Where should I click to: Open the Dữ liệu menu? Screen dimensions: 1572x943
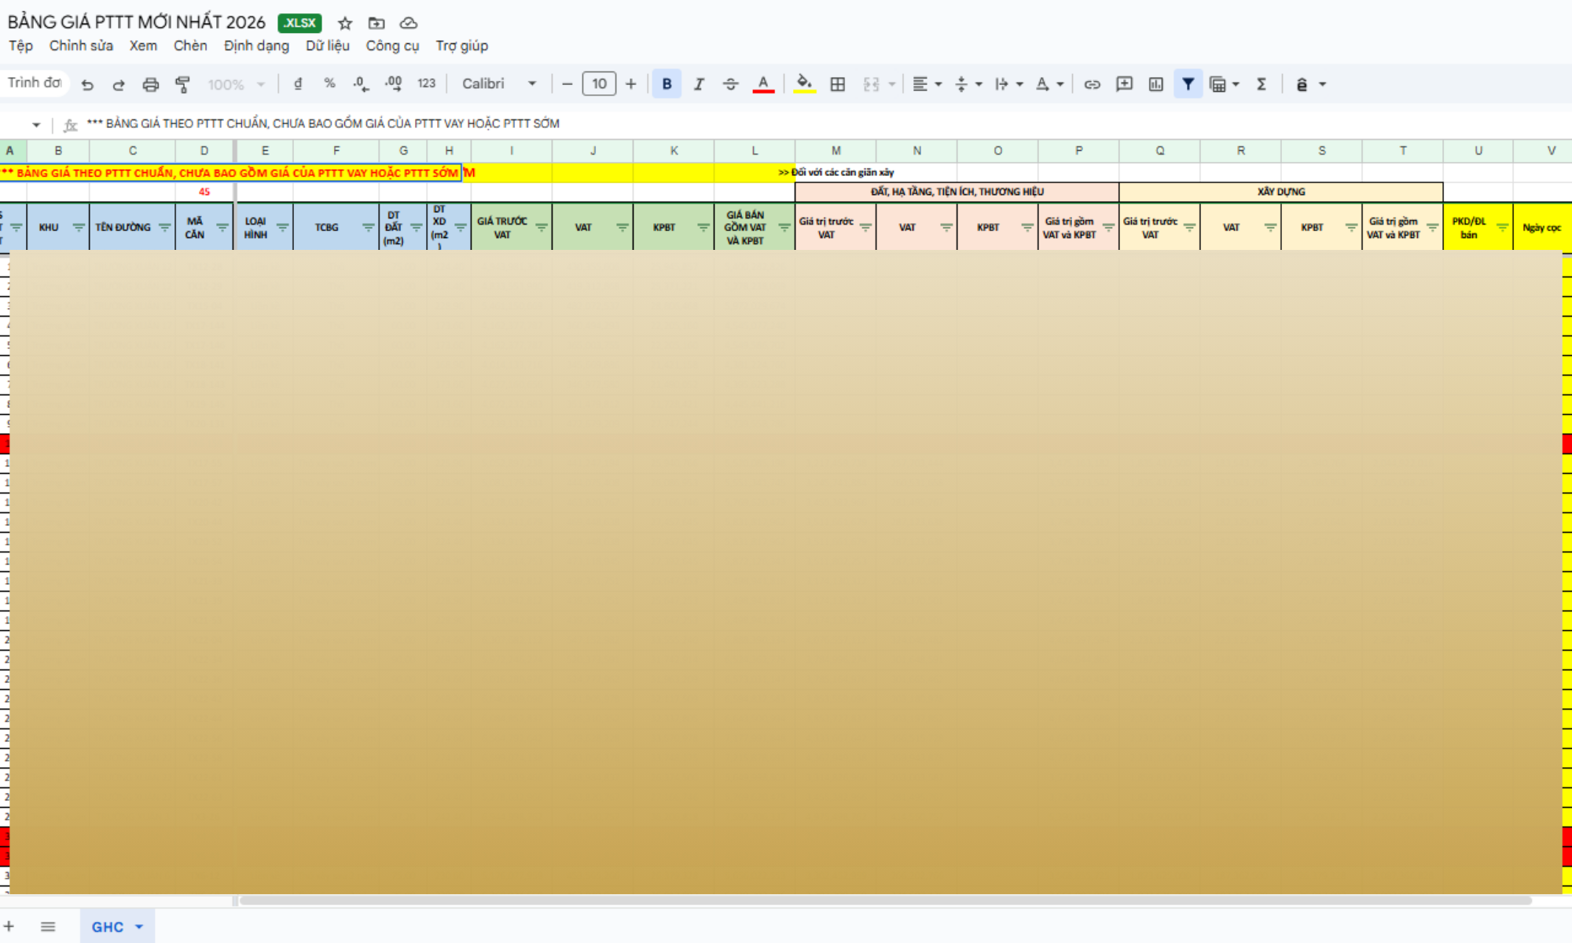pyautogui.click(x=327, y=46)
